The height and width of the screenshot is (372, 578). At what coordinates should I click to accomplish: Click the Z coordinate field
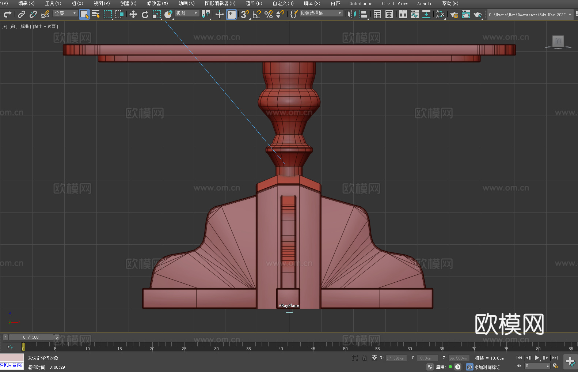pos(459,358)
